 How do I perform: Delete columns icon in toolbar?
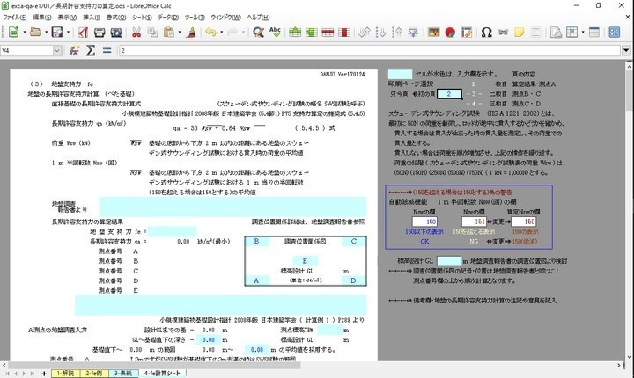pos(344,33)
